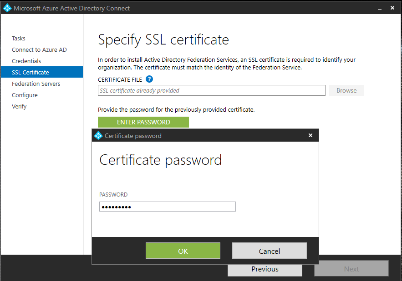Viewport: 402px width, 281px height.
Task: Open the Credentials step
Action: 26,61
